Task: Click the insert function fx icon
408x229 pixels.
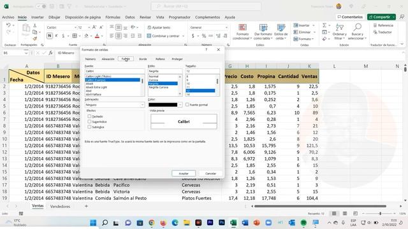Action: tap(51, 53)
